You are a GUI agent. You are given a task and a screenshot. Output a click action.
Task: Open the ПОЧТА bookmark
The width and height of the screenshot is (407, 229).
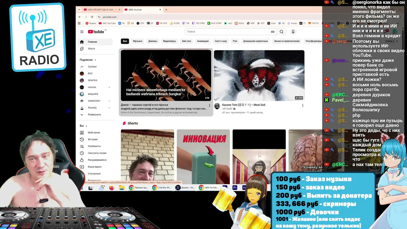click(x=313, y=23)
